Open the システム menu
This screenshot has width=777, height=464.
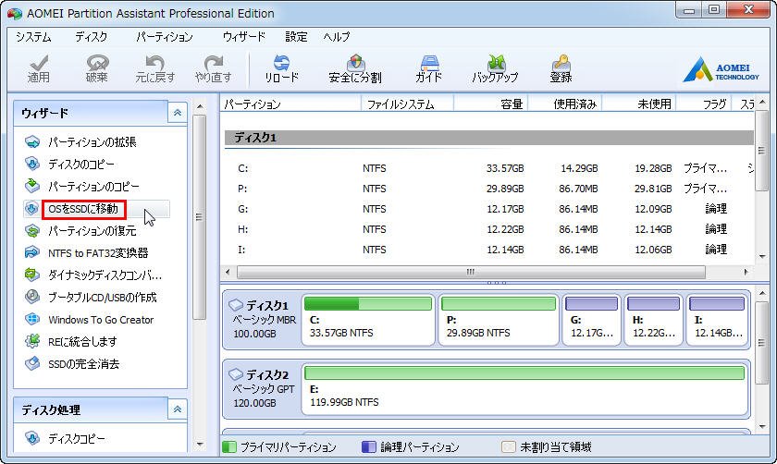tap(33, 37)
